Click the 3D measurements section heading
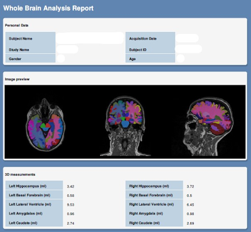Image resolution: width=251 pixels, height=232 pixels. [20, 174]
